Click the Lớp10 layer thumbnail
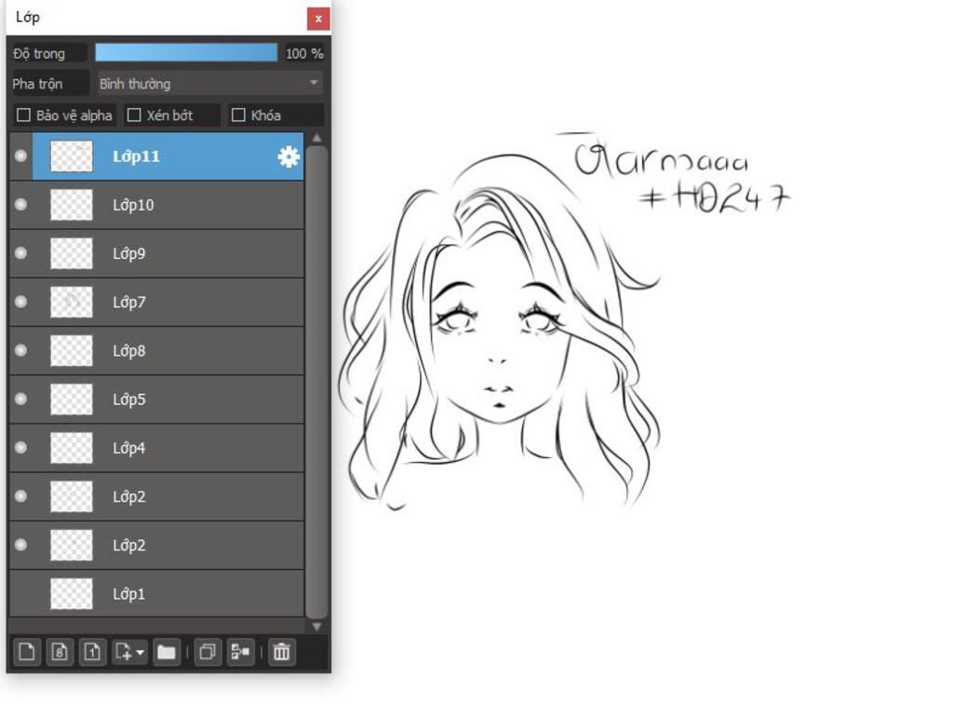 [x=71, y=204]
